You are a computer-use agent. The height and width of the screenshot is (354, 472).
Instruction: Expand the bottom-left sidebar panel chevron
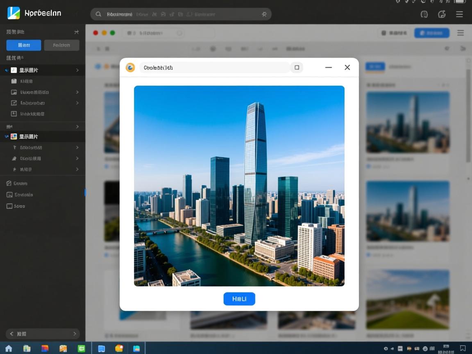[x=75, y=334]
